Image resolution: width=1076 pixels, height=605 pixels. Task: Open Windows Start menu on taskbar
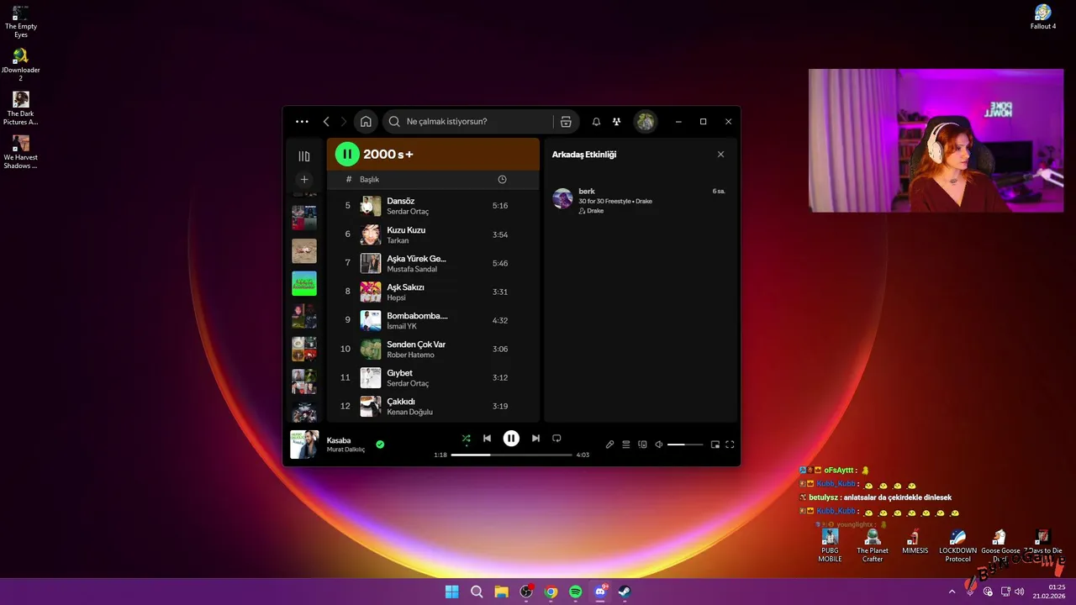451,592
